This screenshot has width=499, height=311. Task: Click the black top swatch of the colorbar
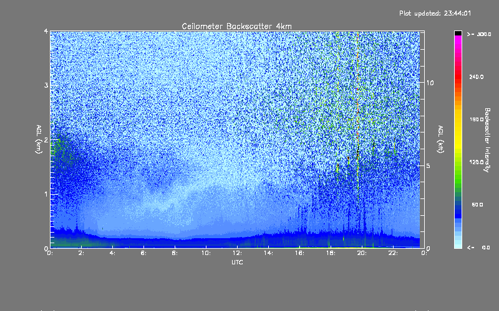[x=458, y=33]
